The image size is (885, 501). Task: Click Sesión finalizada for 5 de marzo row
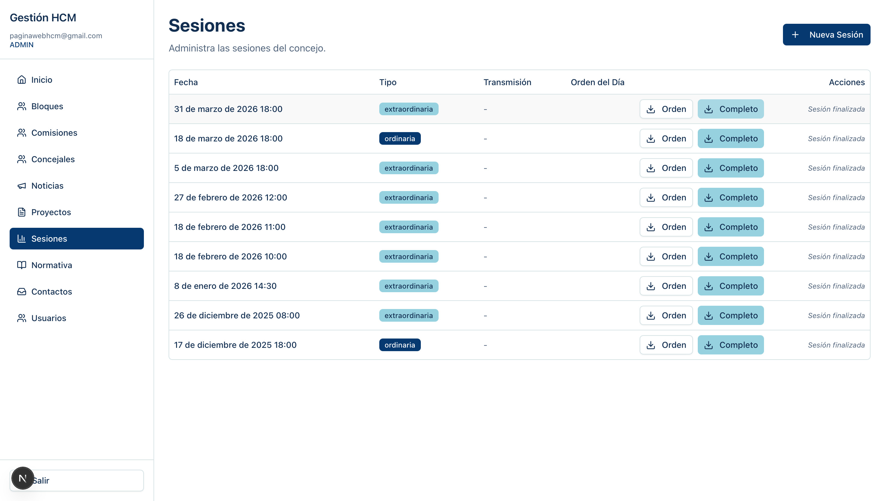[x=836, y=168]
